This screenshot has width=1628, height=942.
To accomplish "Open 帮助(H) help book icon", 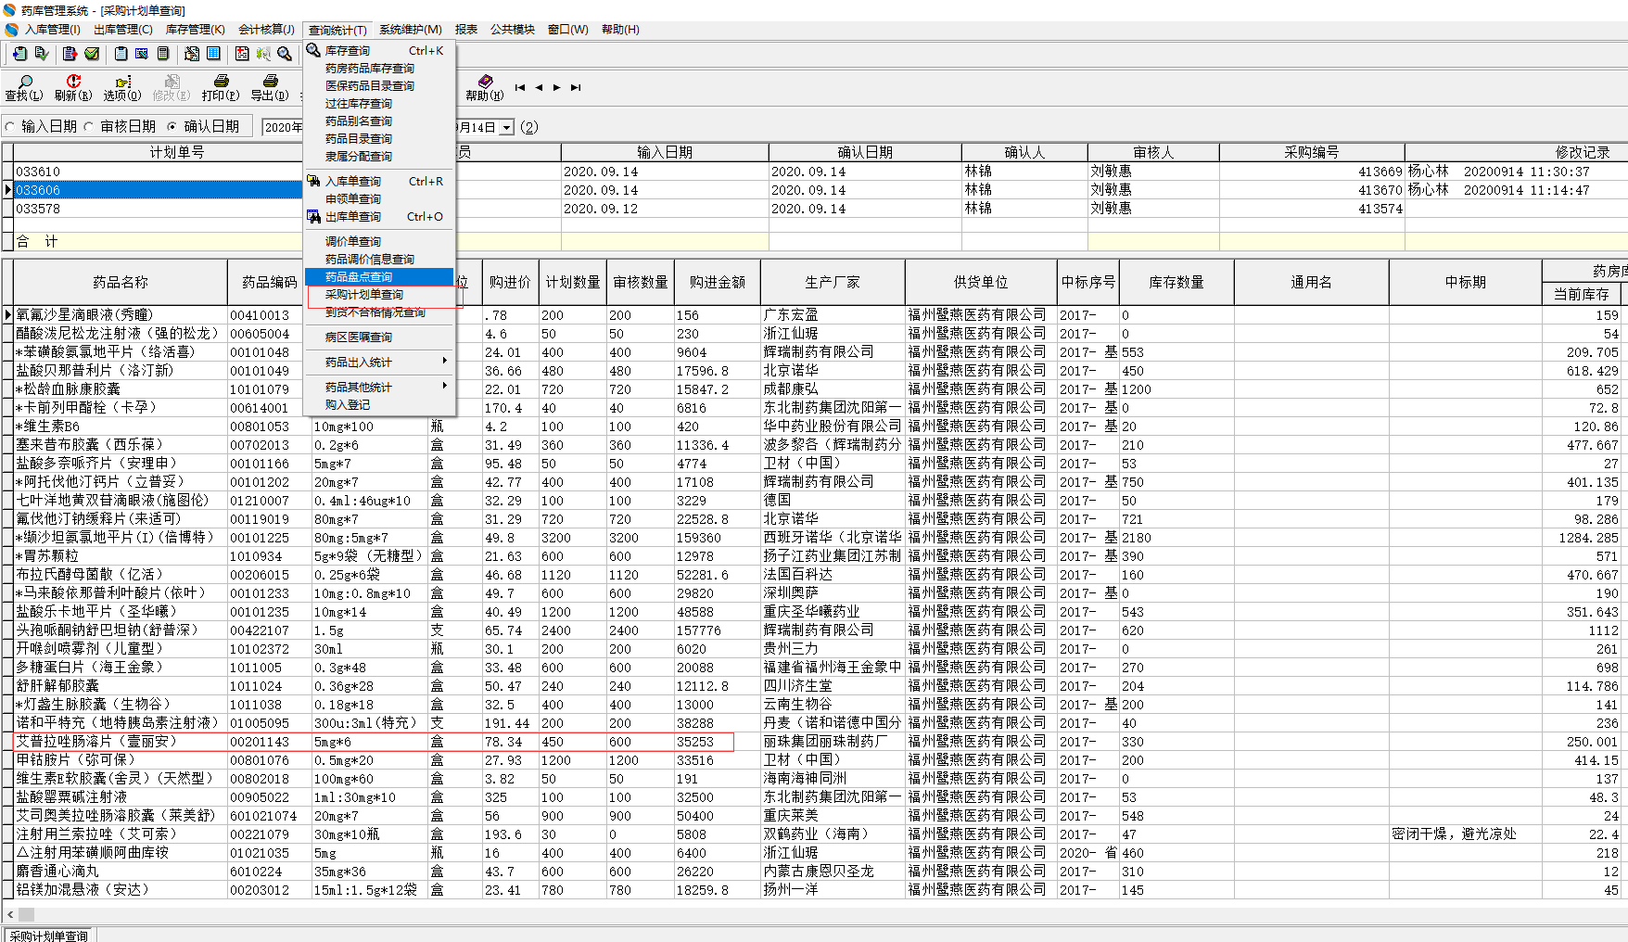I will pyautogui.click(x=485, y=87).
